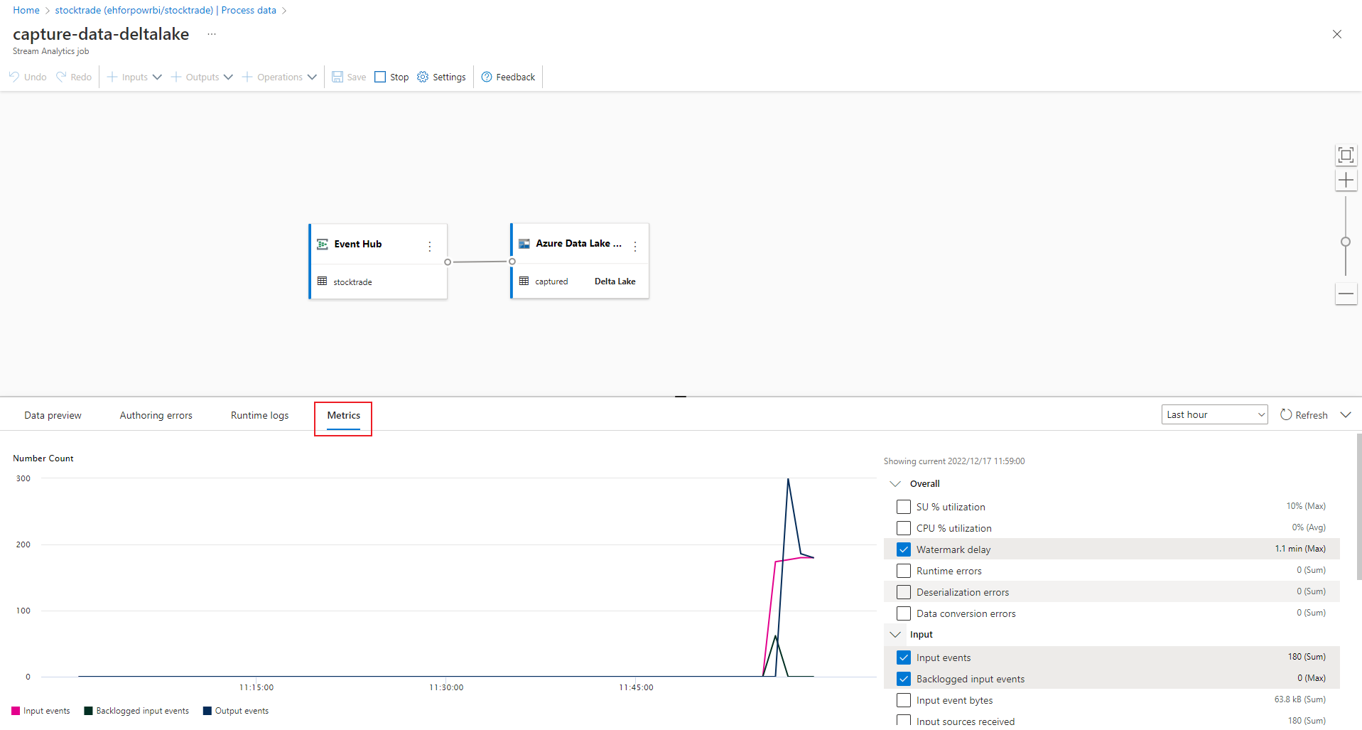Click the stocktrade table icon
The image size is (1362, 730).
coord(322,281)
